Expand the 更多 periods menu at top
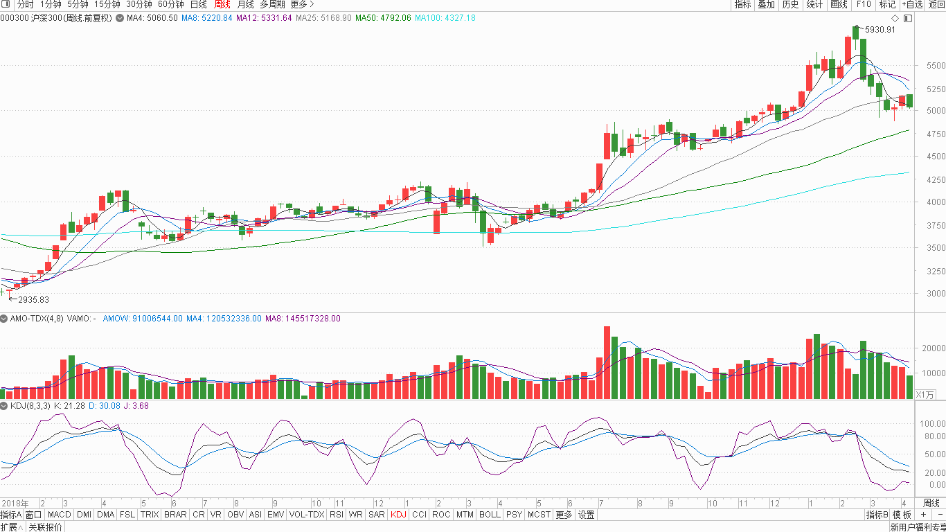Screen dimensions: 946x532 (302, 4)
